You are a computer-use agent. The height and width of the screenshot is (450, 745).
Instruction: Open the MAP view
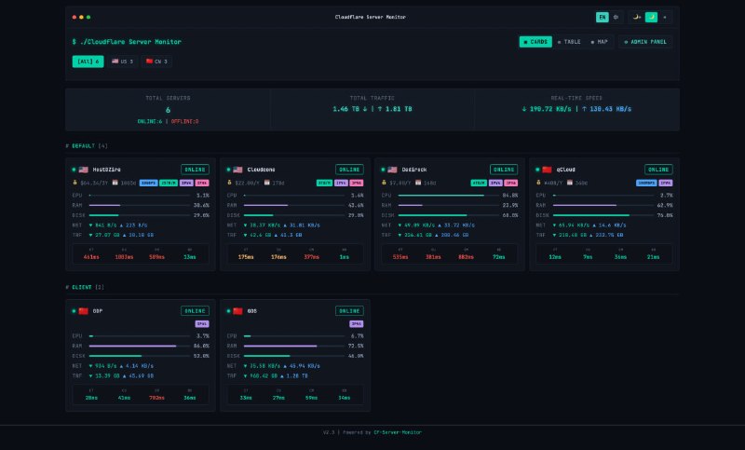[599, 42]
